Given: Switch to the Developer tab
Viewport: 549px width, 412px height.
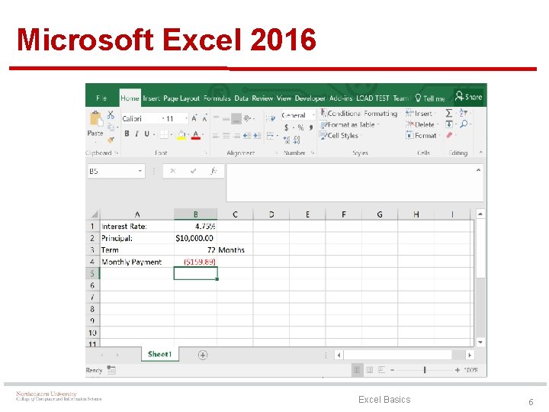Looking at the screenshot, I should click(x=310, y=98).
